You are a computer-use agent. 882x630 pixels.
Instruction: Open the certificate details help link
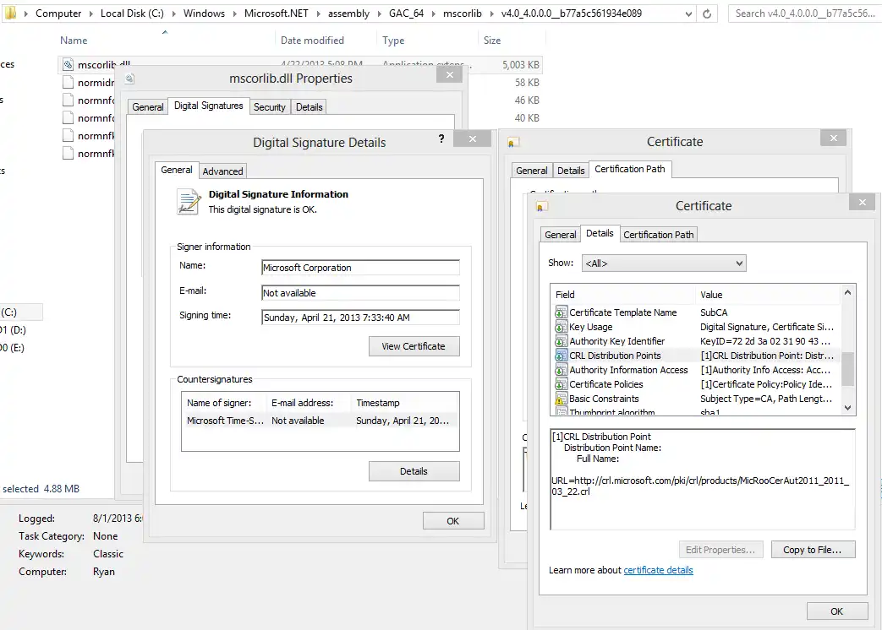tap(658, 570)
